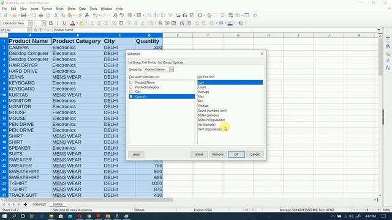Click the font color swatch

(x=72, y=23)
